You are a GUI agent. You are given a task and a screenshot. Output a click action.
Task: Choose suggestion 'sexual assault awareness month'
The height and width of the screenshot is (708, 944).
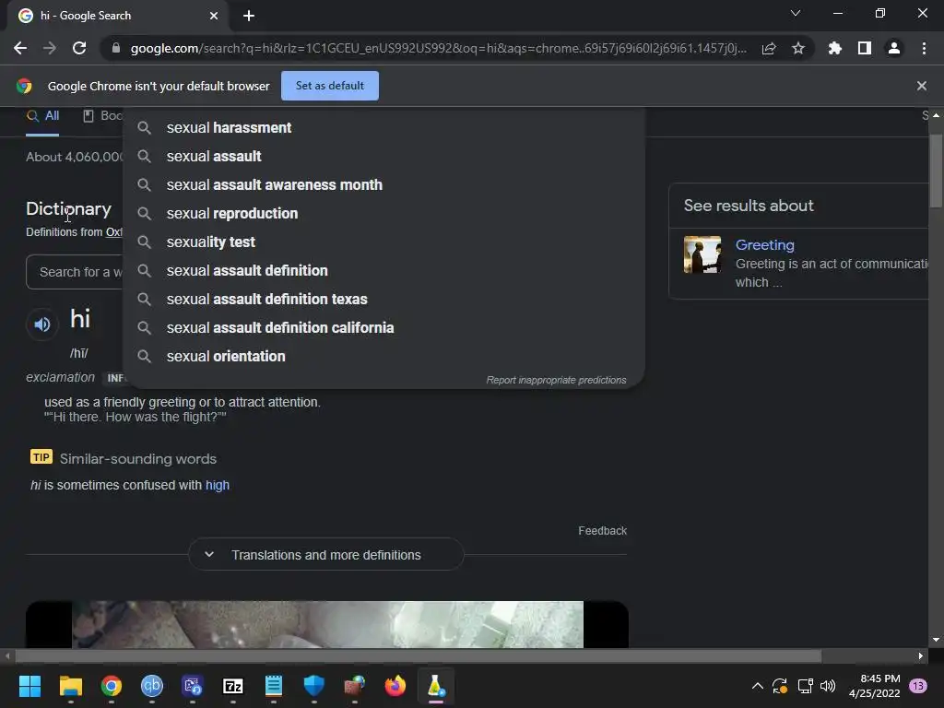click(384, 184)
